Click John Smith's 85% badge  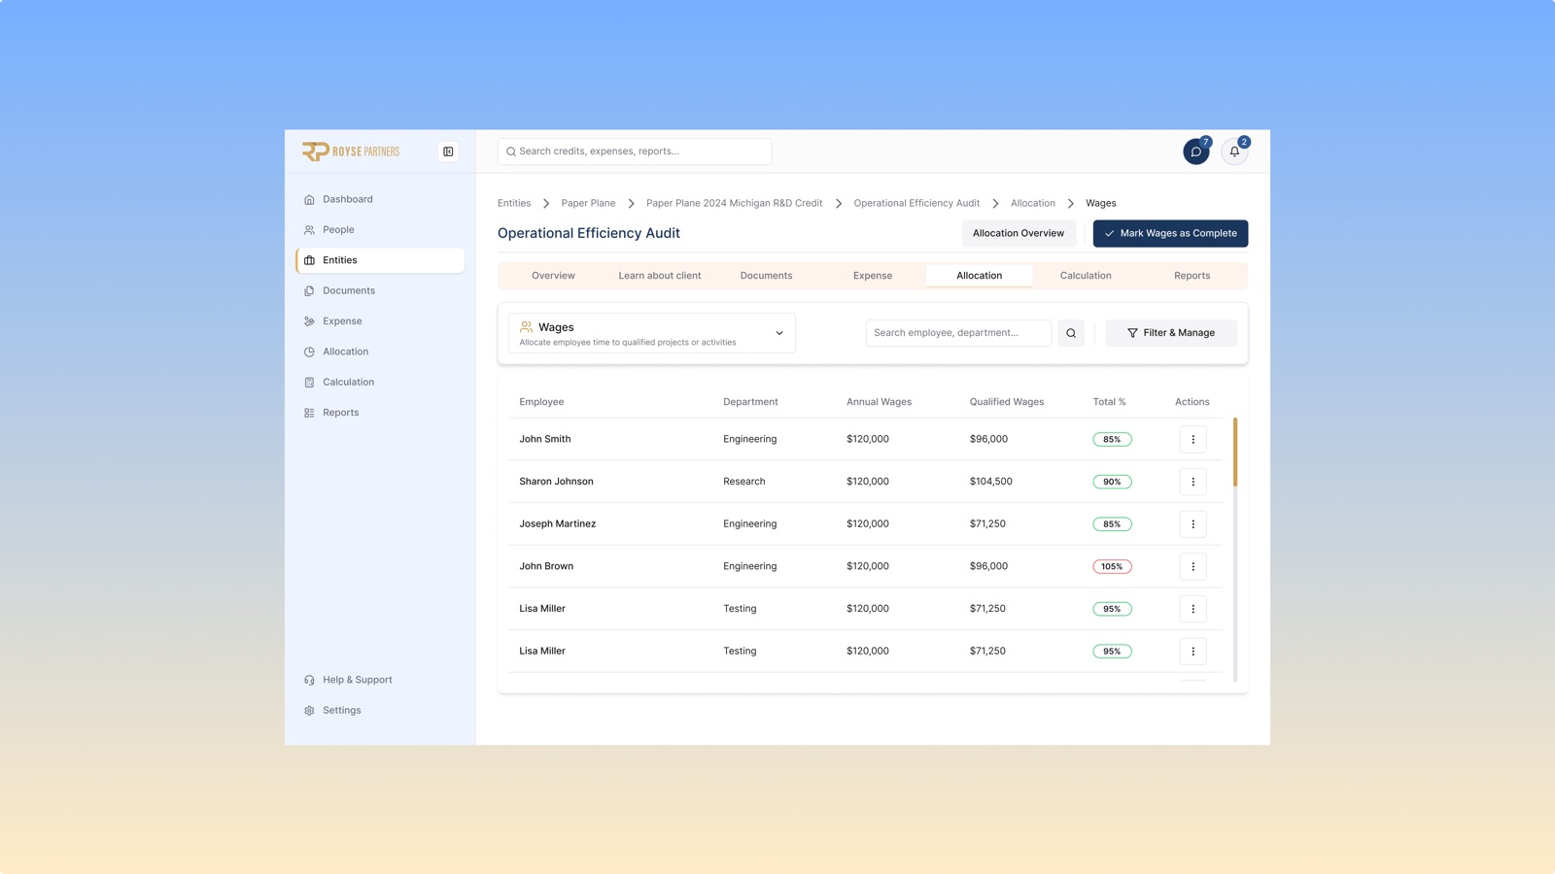pos(1112,440)
